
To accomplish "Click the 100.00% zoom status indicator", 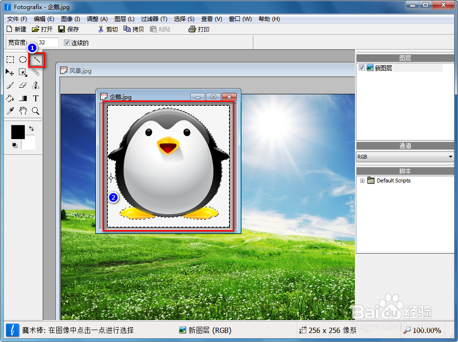I will tap(422, 331).
